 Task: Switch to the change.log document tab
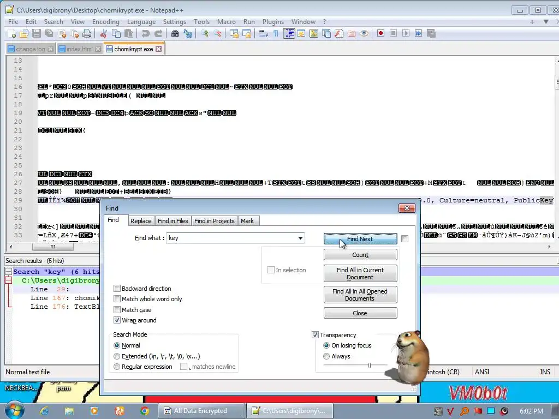tap(31, 49)
